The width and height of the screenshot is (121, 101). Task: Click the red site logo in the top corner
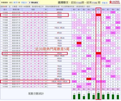(115, 2)
